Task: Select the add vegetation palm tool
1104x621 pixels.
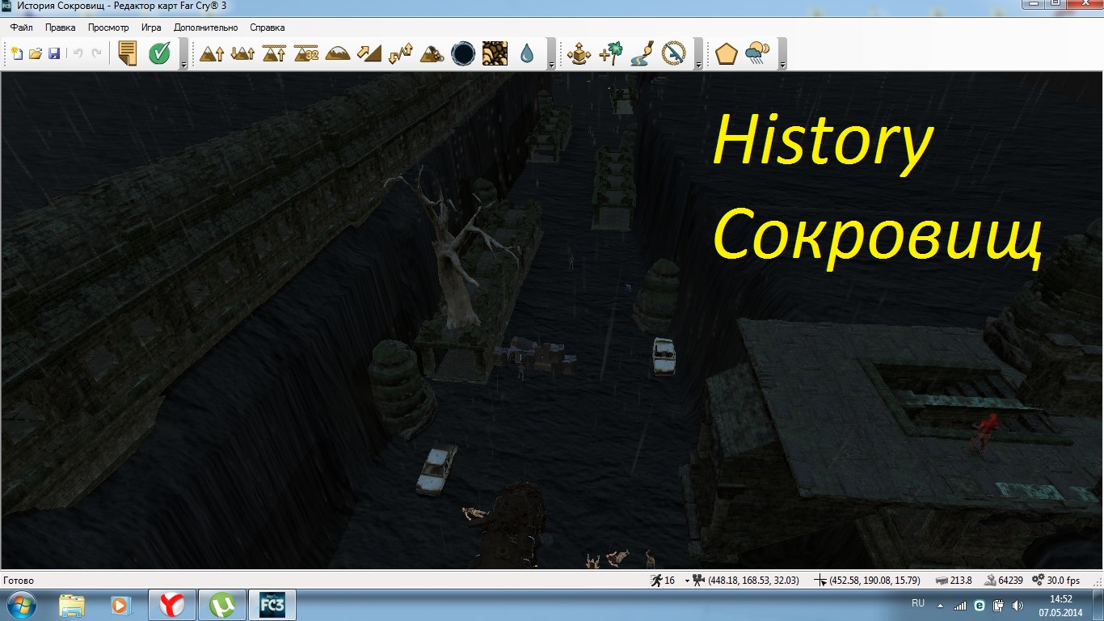Action: coord(610,53)
